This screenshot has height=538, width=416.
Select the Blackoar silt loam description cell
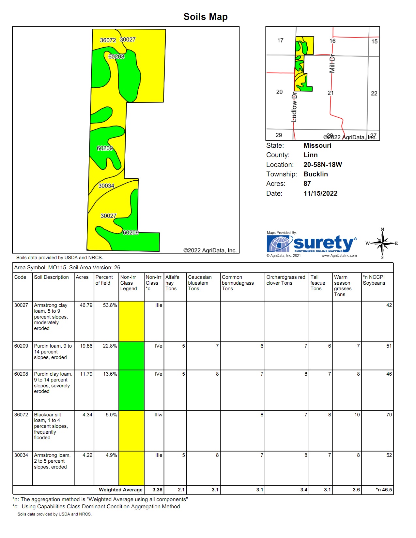point(51,426)
